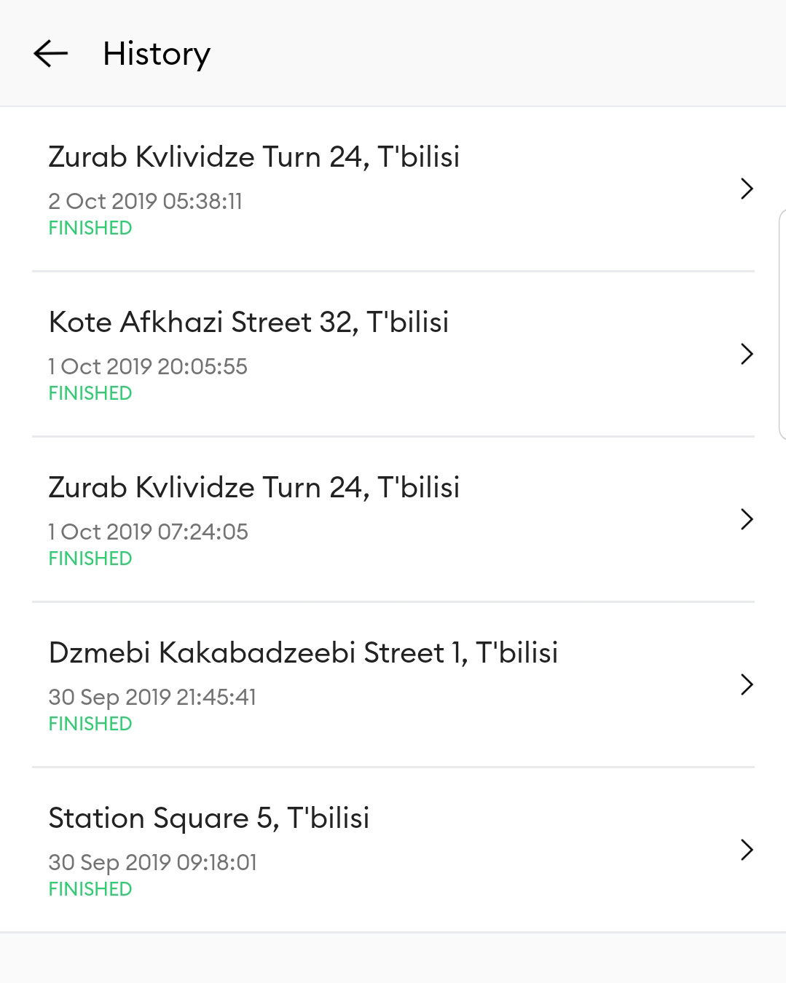This screenshot has height=983, width=786.
Task: Tap the 2 Oct 2019 05:38:11 timestamp
Action: pyautogui.click(x=146, y=201)
